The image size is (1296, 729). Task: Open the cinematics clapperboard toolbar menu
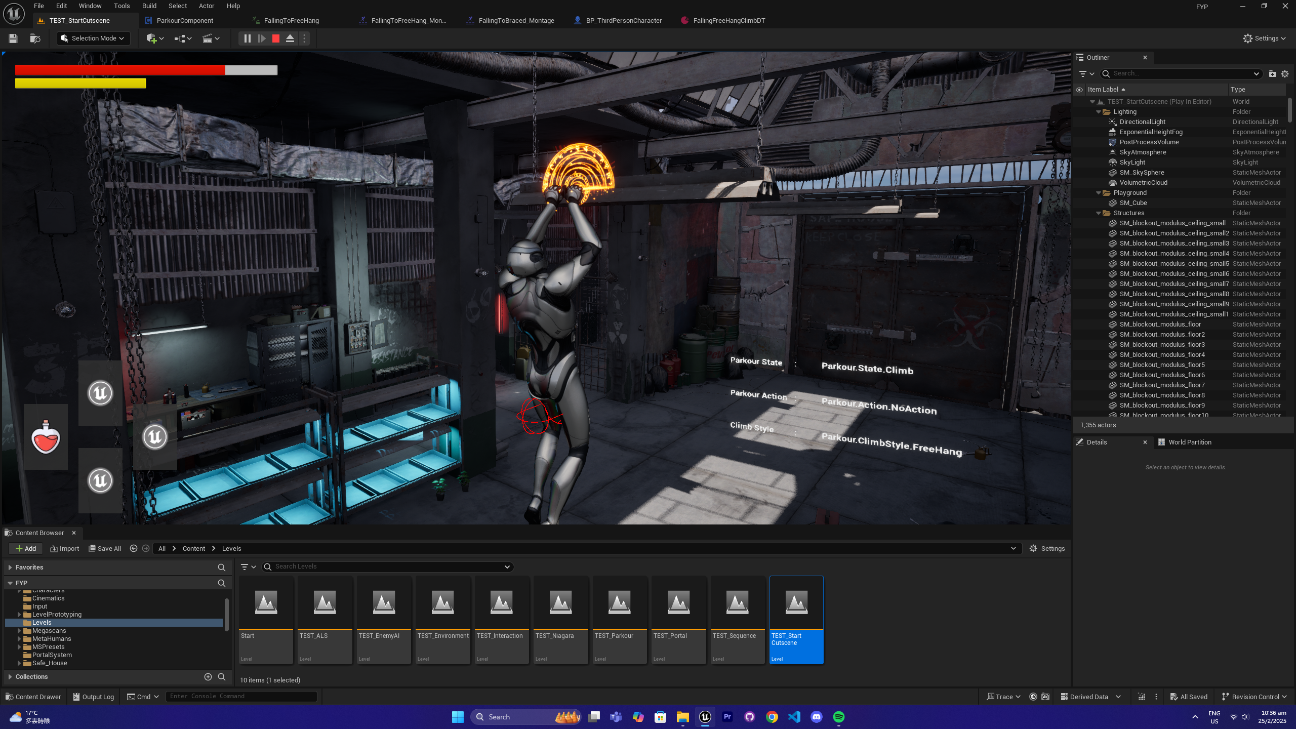click(211, 38)
